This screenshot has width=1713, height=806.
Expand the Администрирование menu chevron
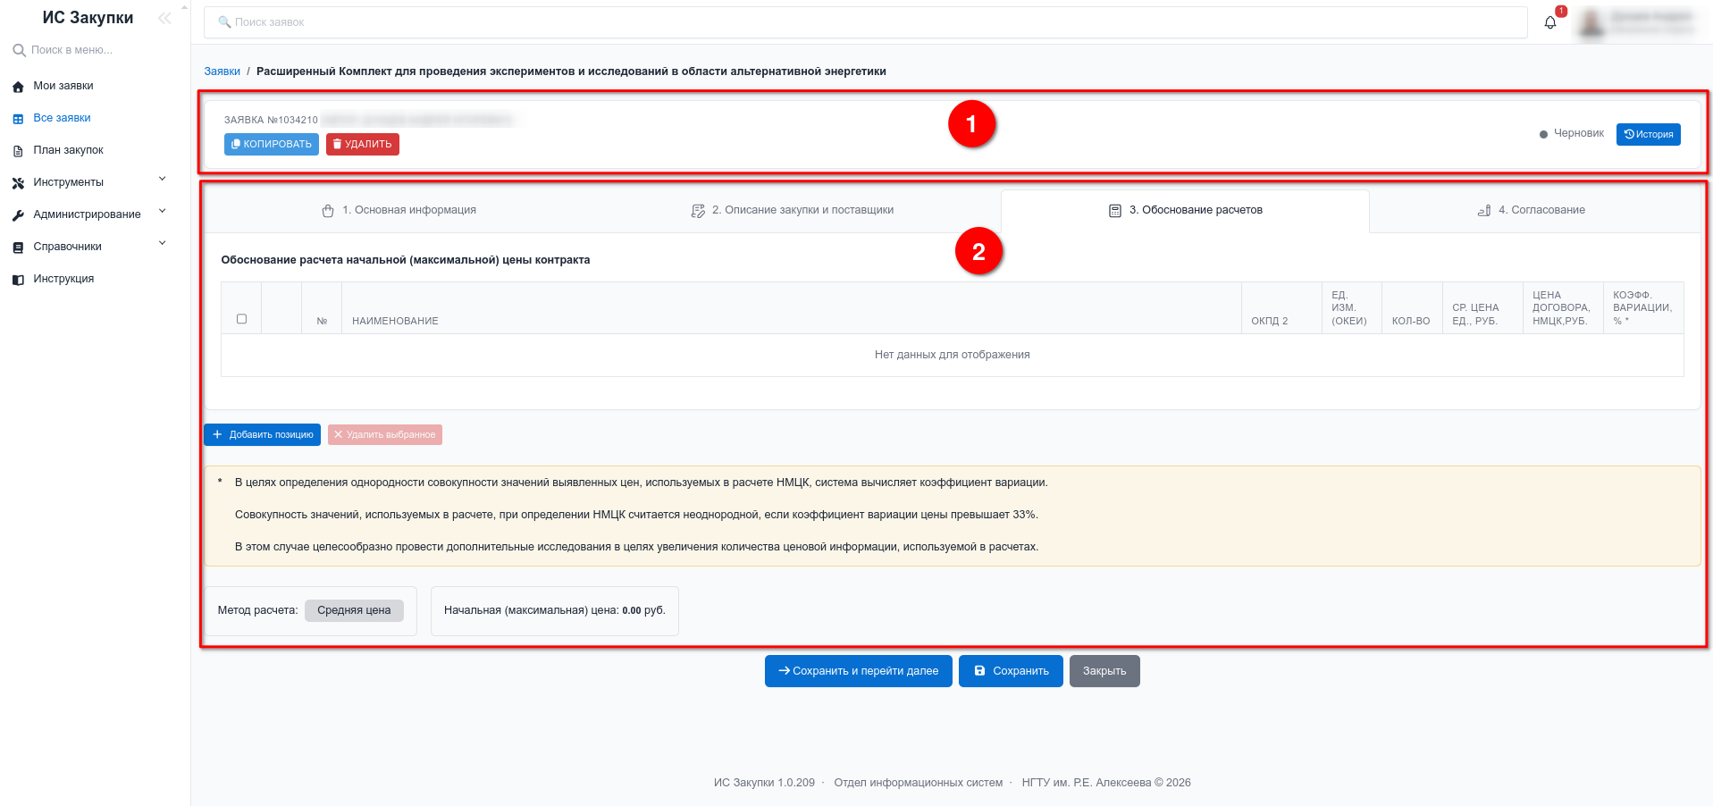[163, 211]
